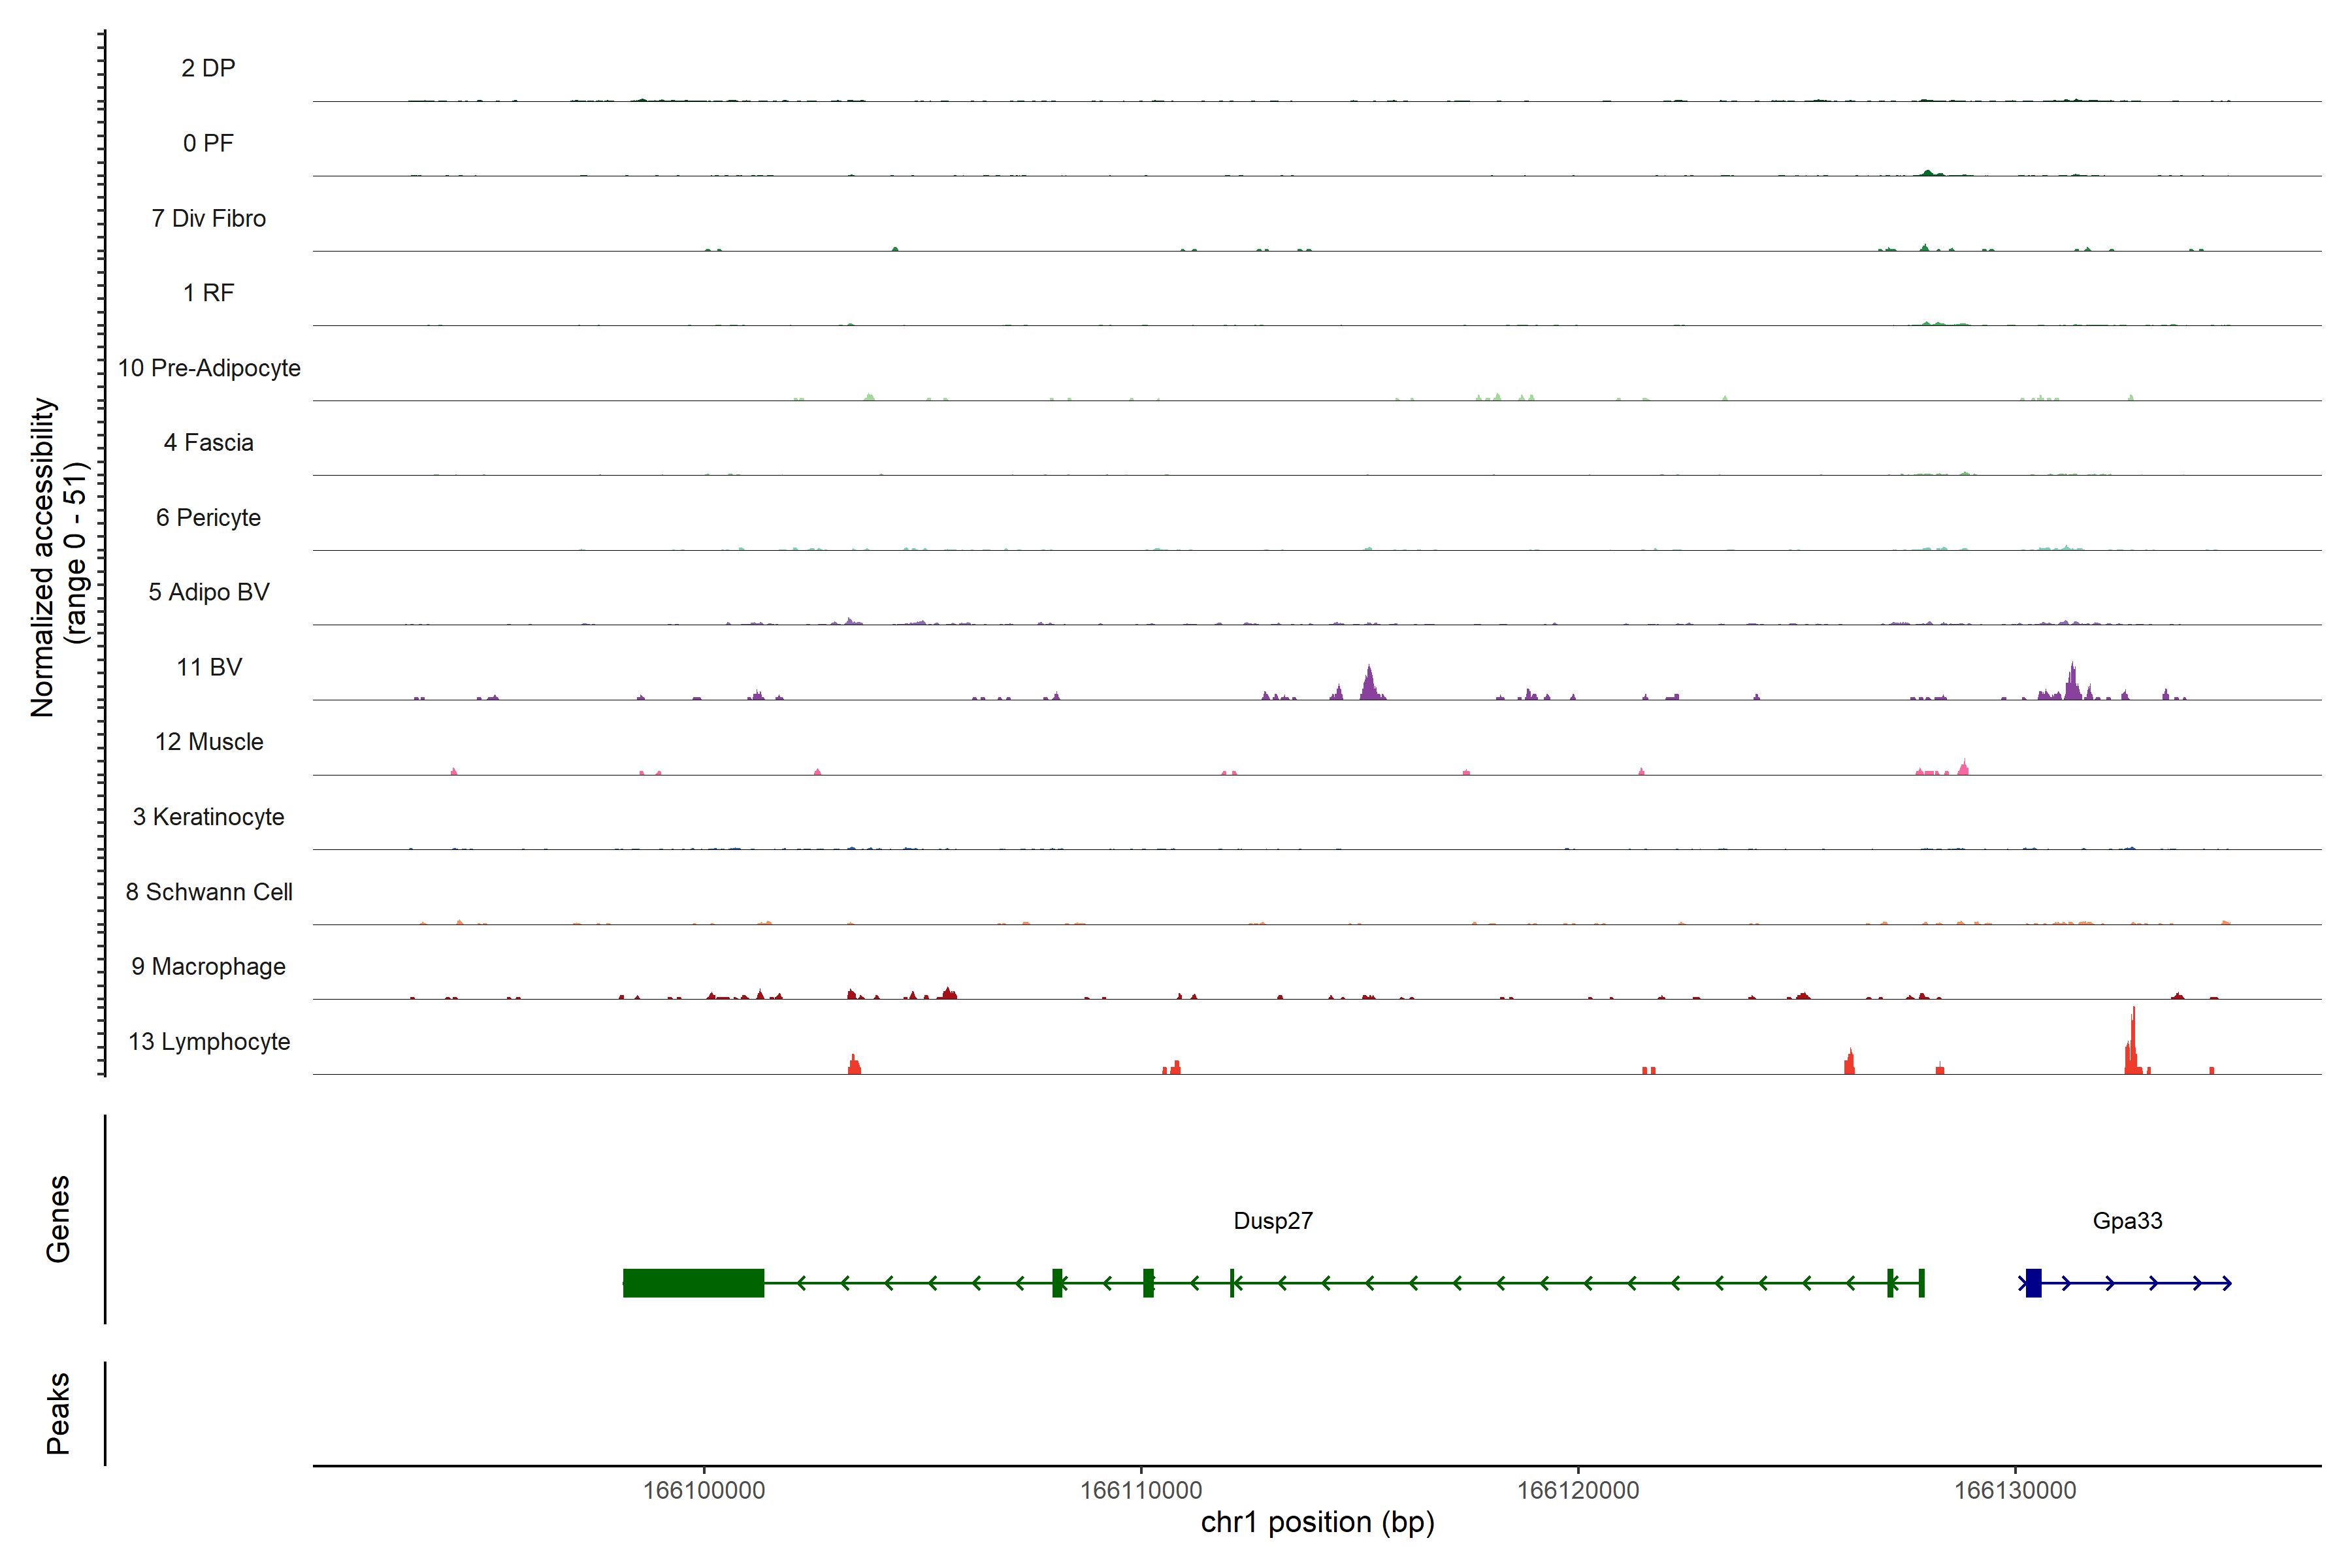Click the Gpa33 gene label

[2127, 1221]
